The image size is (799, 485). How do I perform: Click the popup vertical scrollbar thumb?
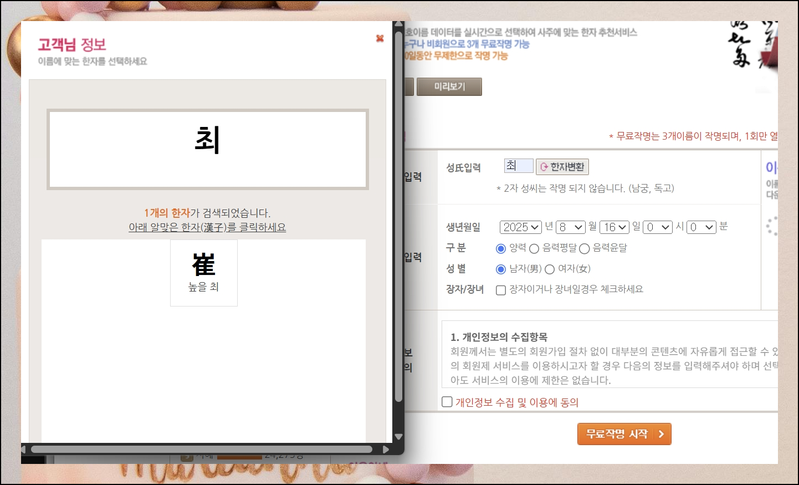[398, 216]
